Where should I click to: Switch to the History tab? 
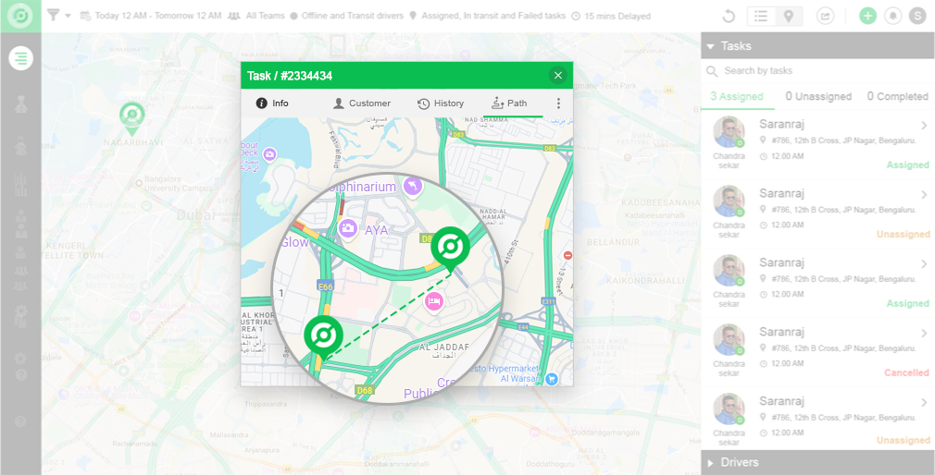pos(441,103)
